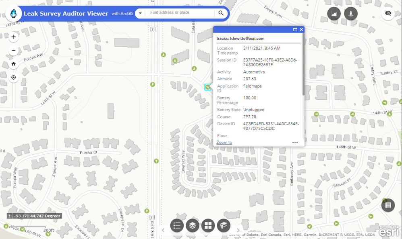Image resolution: width=402 pixels, height=239 pixels.
Task: Expand the search source dropdown arrow
Action: [140, 13]
